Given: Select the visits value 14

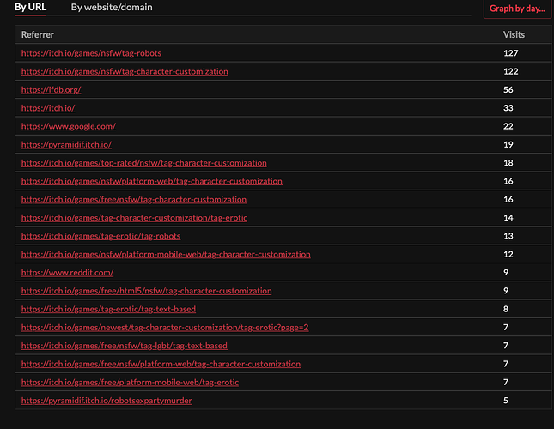Looking at the screenshot, I should tap(508, 218).
